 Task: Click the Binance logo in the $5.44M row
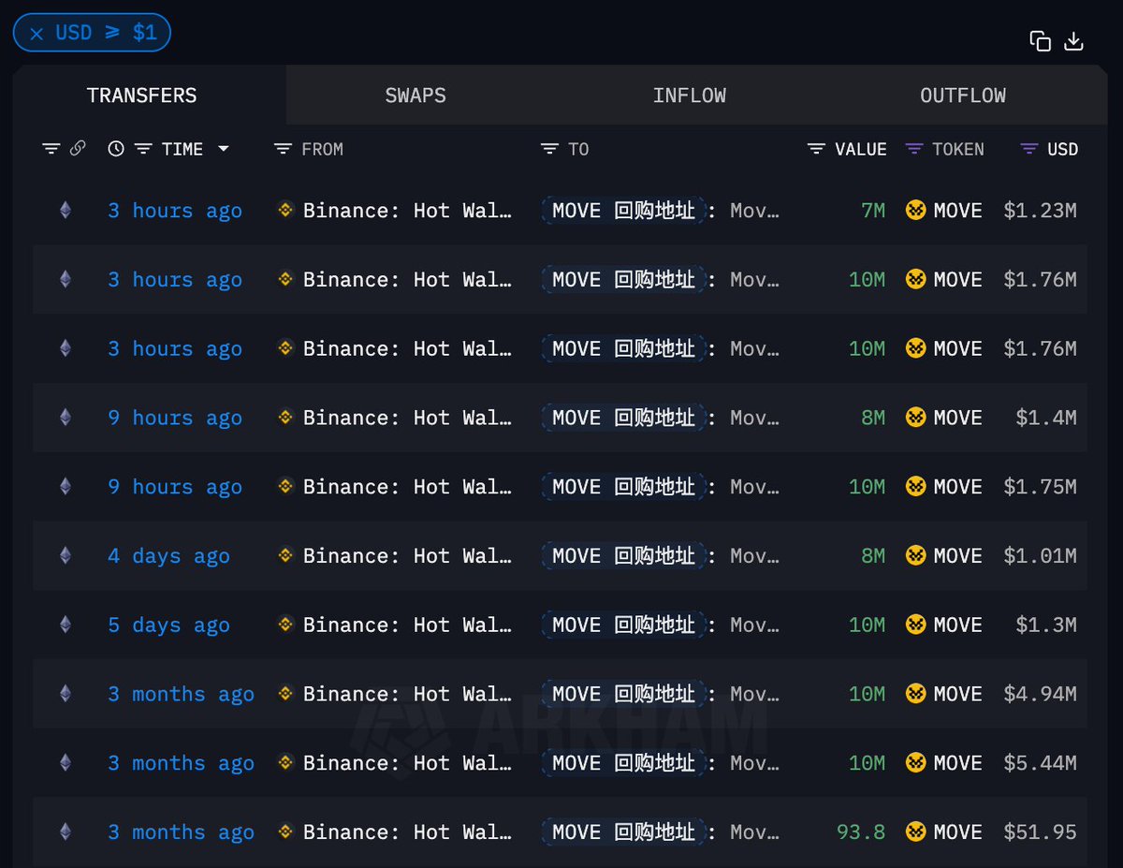(285, 763)
